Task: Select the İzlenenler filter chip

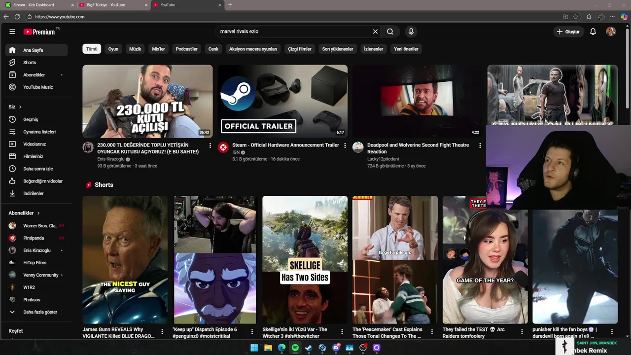Action: click(373, 49)
